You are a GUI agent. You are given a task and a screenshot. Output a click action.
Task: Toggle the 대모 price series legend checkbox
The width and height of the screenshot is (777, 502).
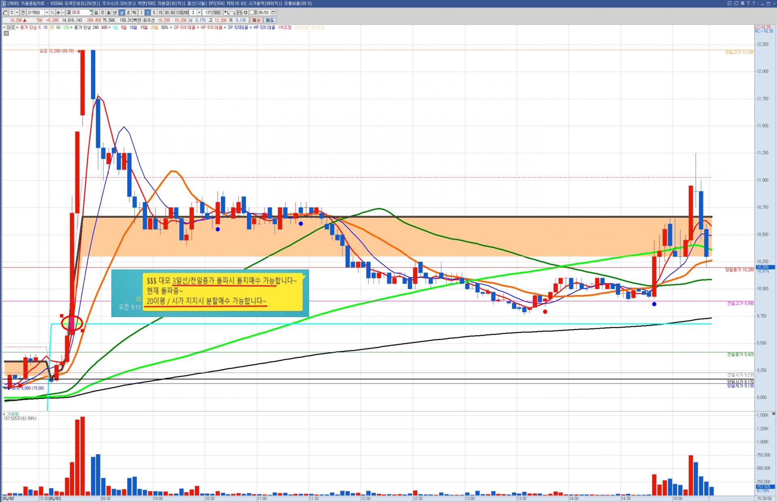[x=4, y=28]
